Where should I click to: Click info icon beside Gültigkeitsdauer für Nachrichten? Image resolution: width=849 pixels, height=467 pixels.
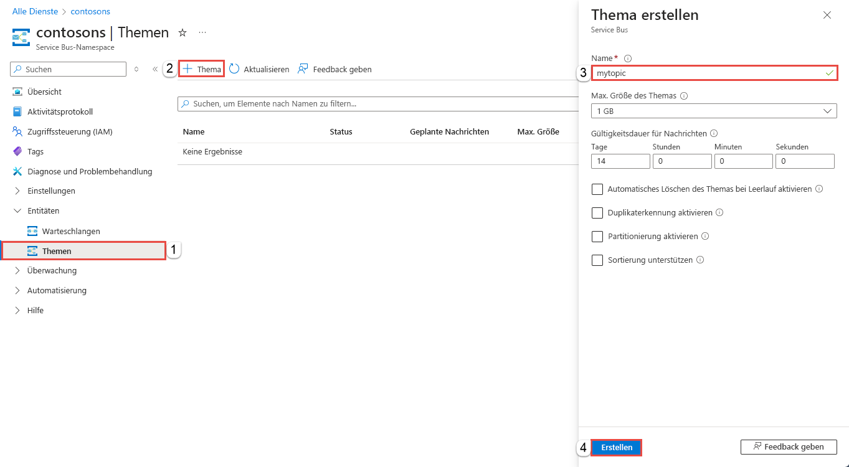click(x=714, y=133)
